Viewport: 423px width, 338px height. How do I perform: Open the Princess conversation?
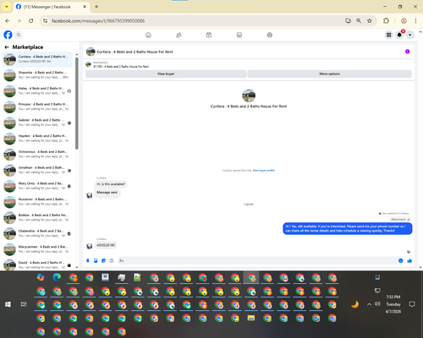coord(37,106)
